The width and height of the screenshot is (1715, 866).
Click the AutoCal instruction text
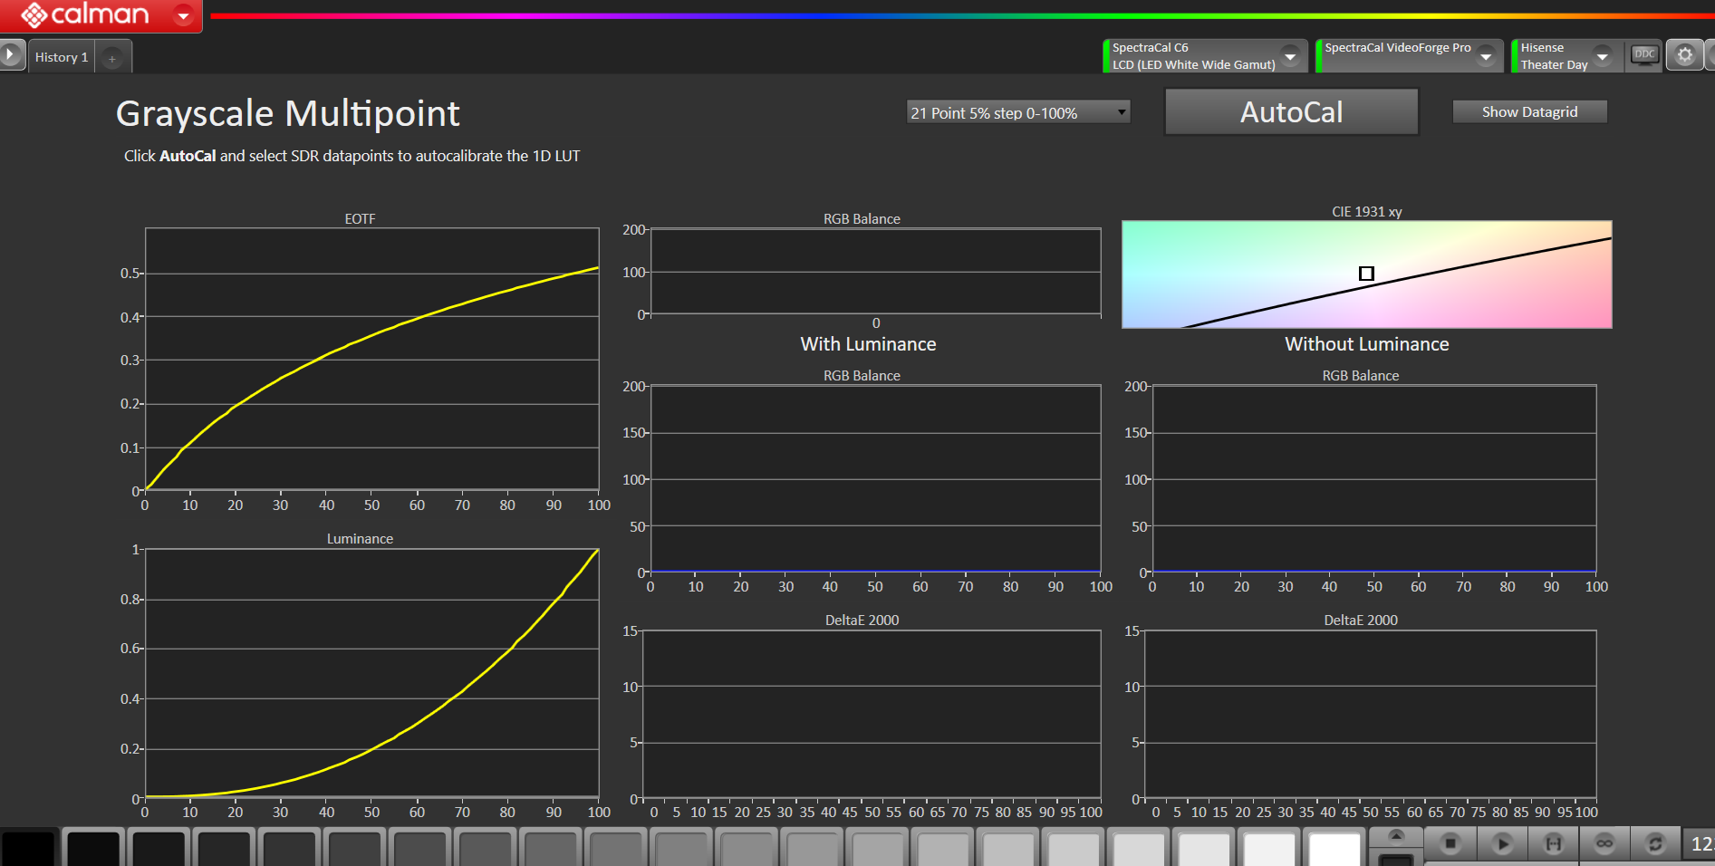pos(352,156)
